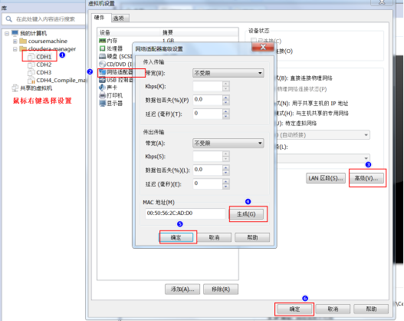Increase incoming latency (T) stepper
404x321 pixels.
[x=225, y=111]
